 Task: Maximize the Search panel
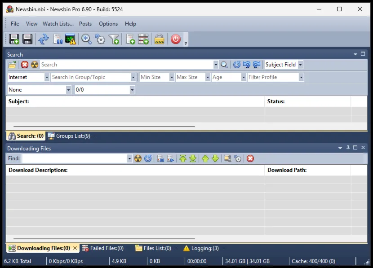(363, 54)
